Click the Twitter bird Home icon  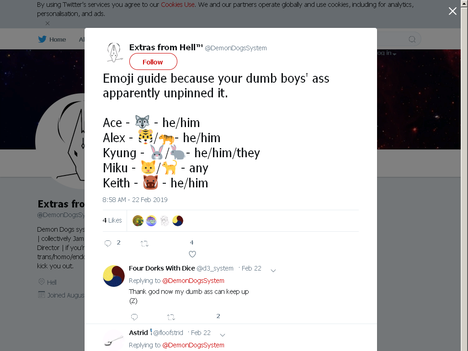(x=42, y=39)
